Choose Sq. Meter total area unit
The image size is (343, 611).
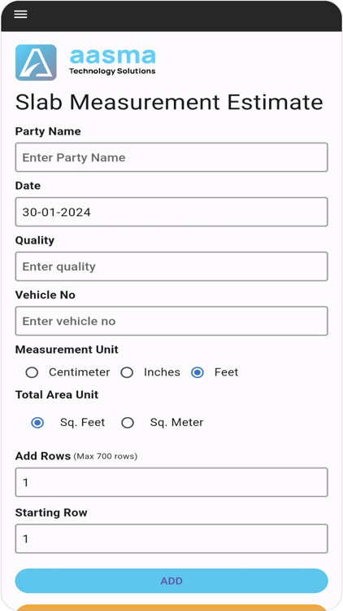(128, 423)
